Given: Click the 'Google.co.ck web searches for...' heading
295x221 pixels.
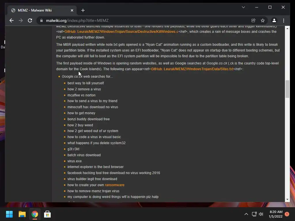Looking at the screenshot, I should tap(87, 77).
